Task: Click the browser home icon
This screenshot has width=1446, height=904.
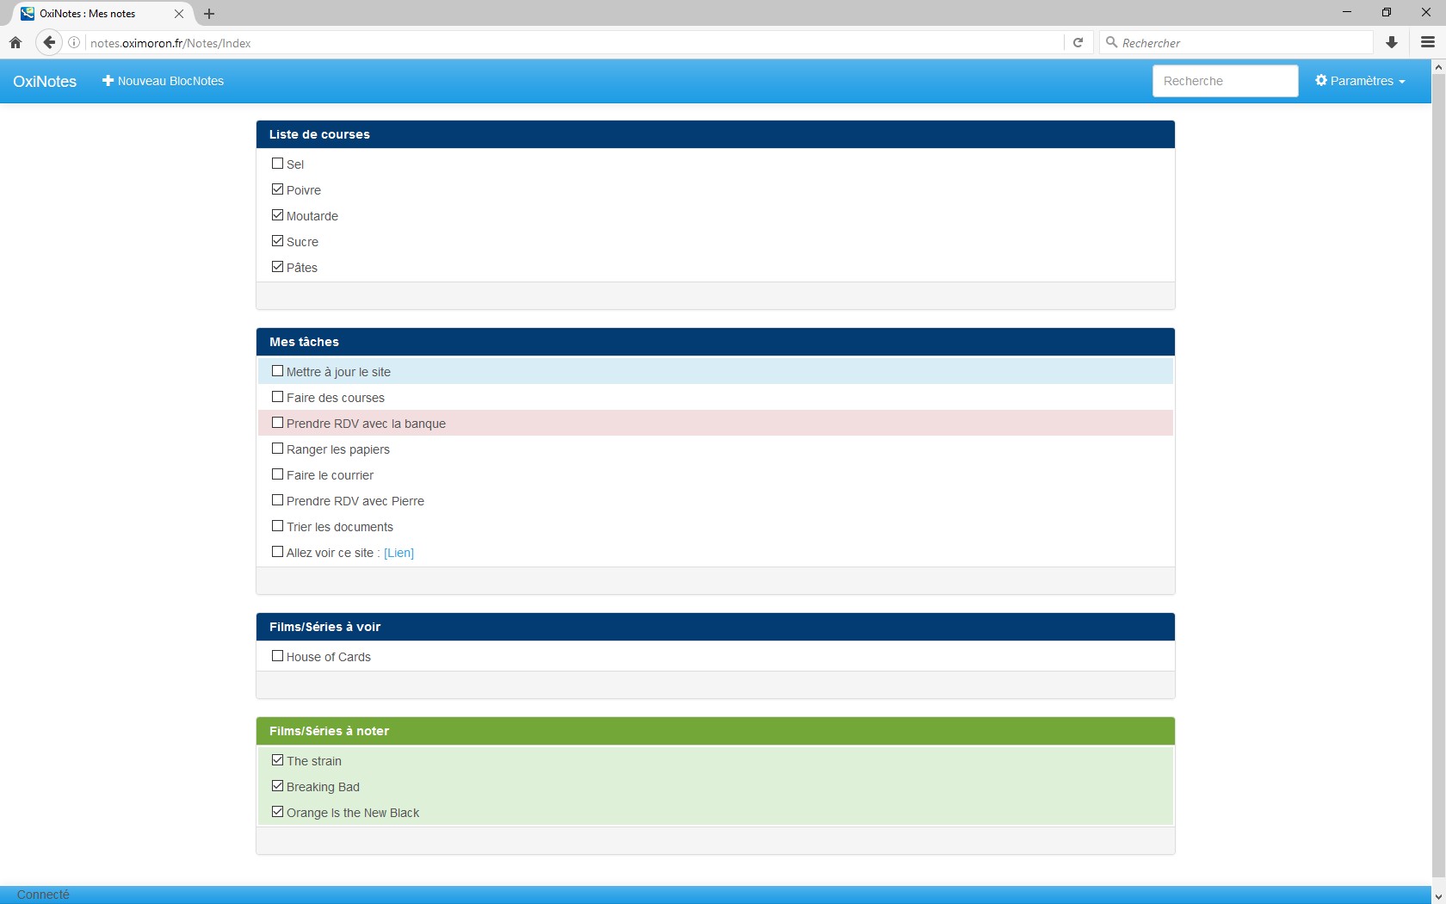Action: [15, 42]
